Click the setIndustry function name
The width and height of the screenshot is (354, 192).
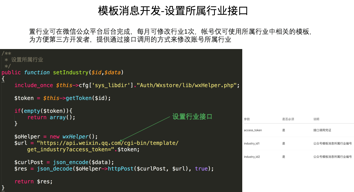click(70, 72)
